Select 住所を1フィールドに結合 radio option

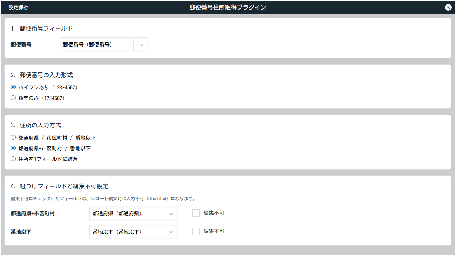coord(13,159)
